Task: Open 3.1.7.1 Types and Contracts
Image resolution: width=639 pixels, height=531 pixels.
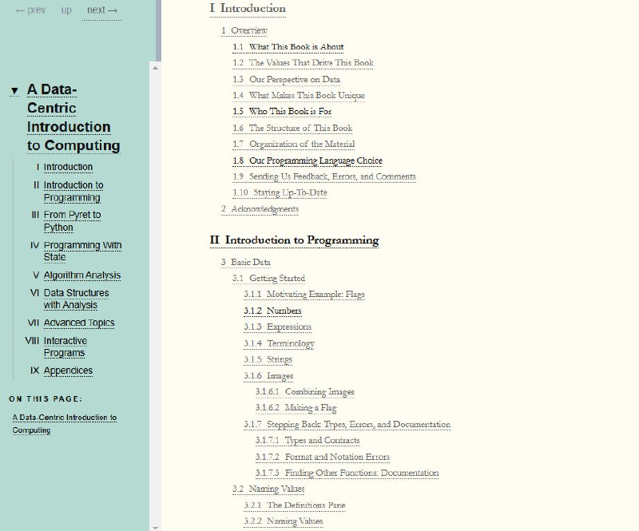Action: point(308,440)
